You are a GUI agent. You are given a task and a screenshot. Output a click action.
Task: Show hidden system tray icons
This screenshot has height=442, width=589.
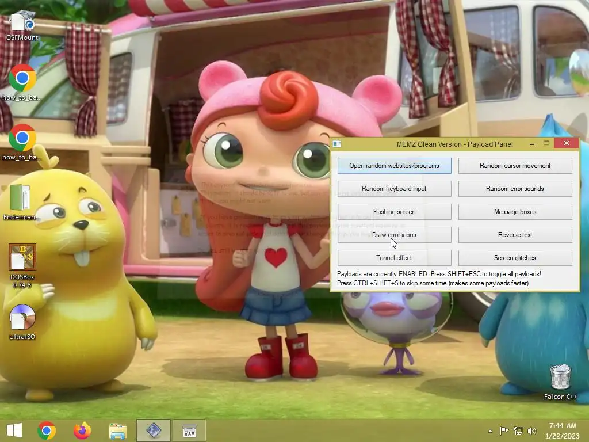(x=490, y=430)
